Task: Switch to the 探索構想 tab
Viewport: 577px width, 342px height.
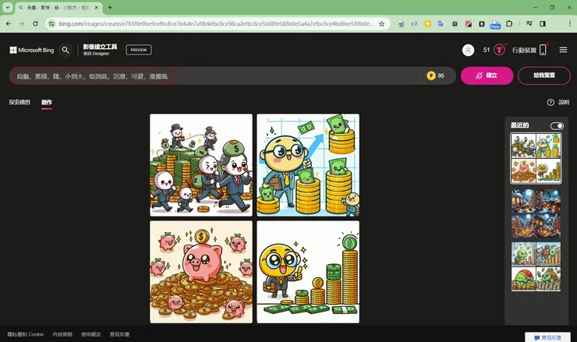Action: 19,102
